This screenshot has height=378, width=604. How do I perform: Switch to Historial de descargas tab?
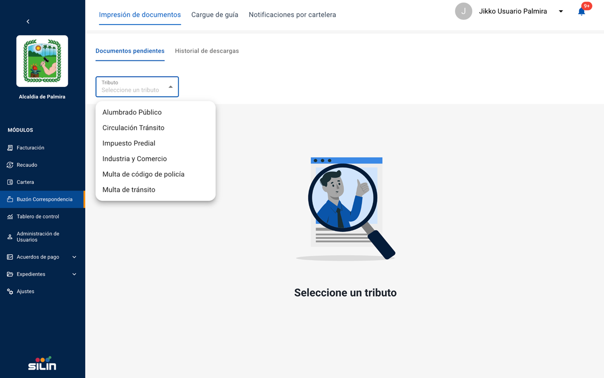coord(207,51)
